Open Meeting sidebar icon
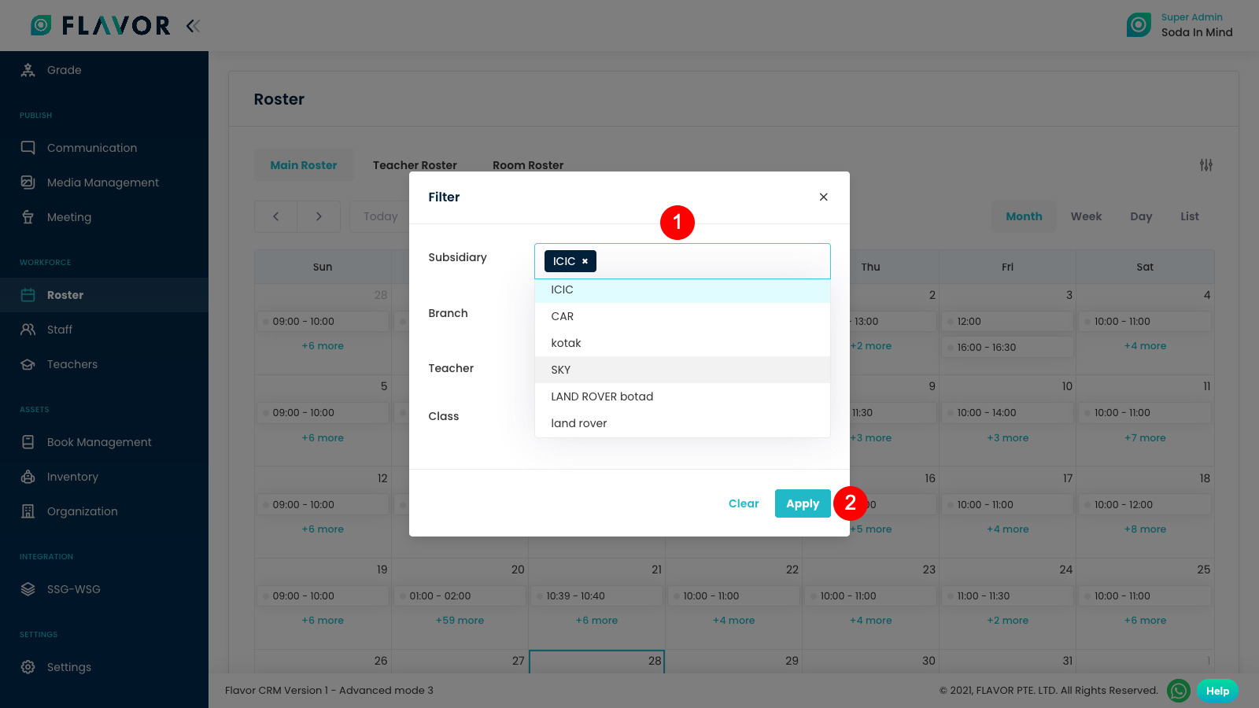This screenshot has width=1259, height=708. click(28, 217)
